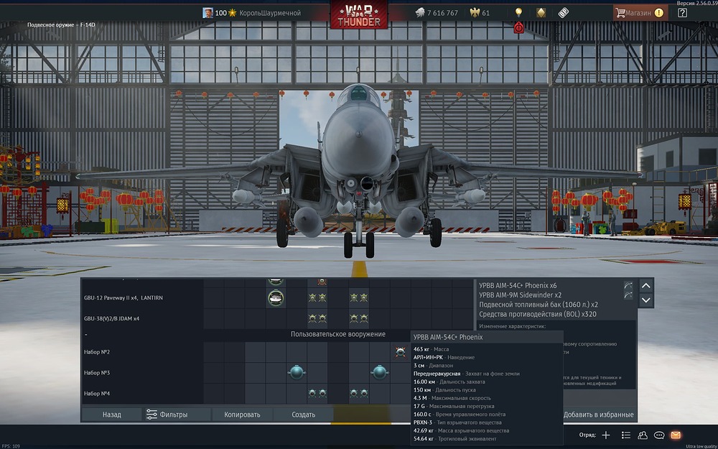The width and height of the screenshot is (718, 449).
Task: Open the War Thunder main menu logo
Action: pyautogui.click(x=359, y=14)
